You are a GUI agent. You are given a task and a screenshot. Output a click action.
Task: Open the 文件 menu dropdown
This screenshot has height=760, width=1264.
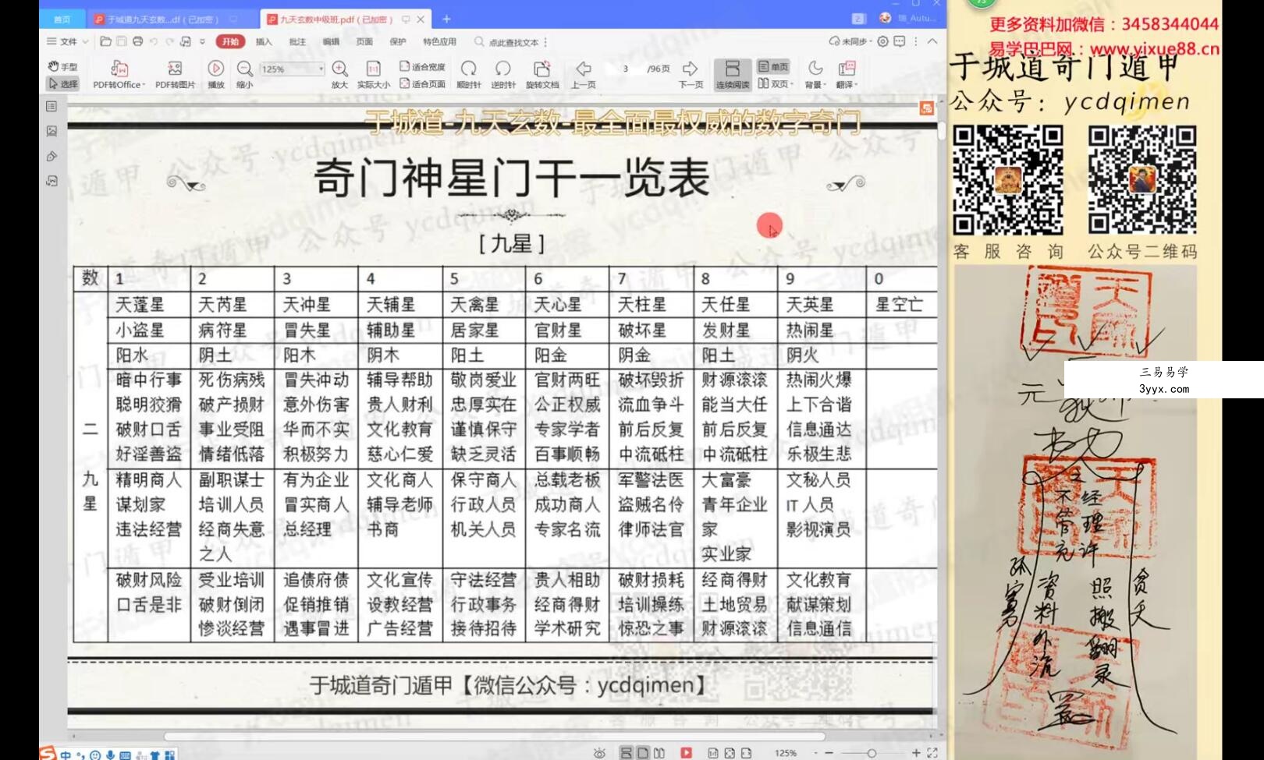tap(68, 41)
